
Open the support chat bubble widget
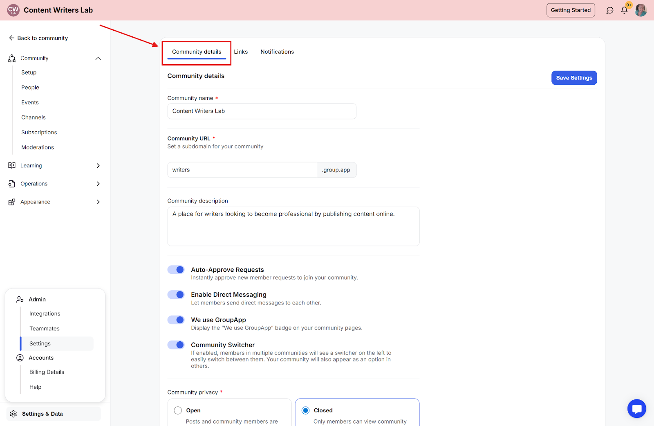click(636, 408)
